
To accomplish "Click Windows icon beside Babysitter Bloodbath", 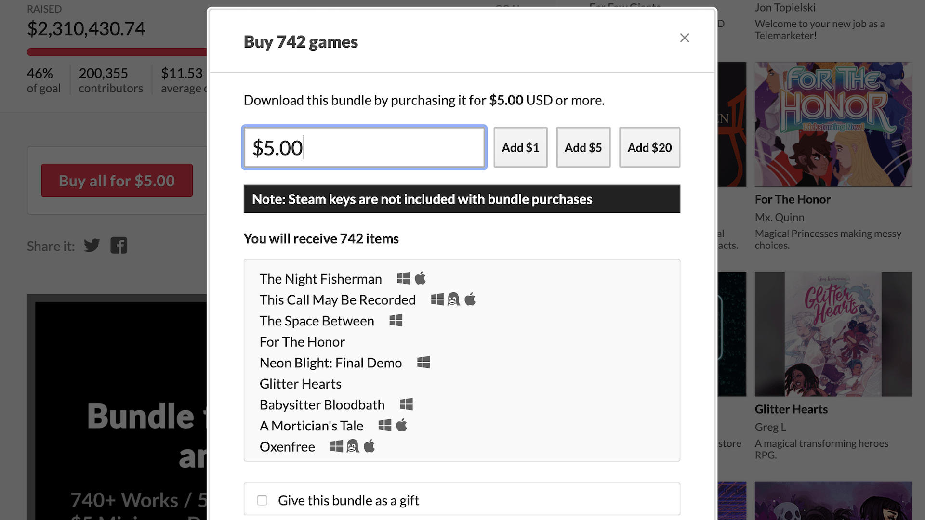I will [407, 404].
